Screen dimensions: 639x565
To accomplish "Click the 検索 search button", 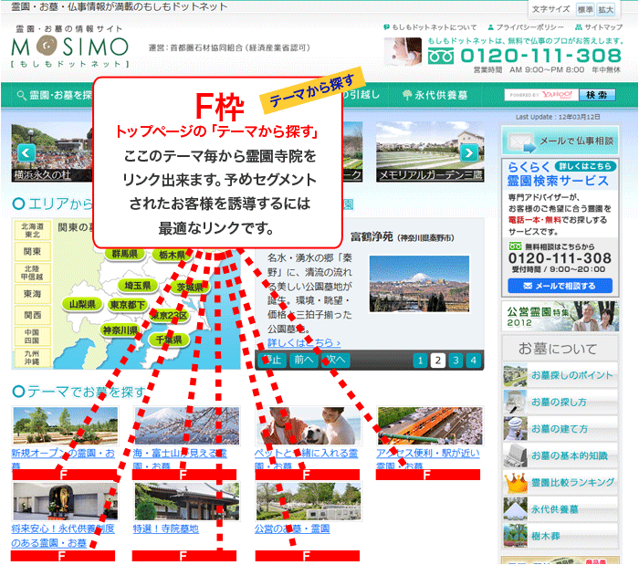I will tap(597, 95).
